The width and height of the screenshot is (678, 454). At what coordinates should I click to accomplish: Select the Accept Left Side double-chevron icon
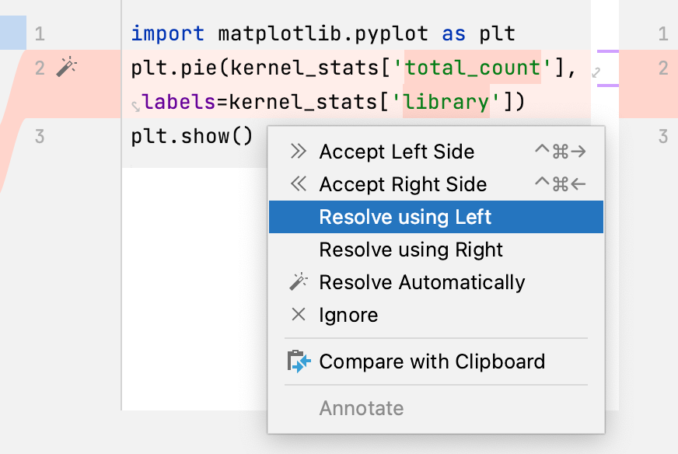click(297, 152)
